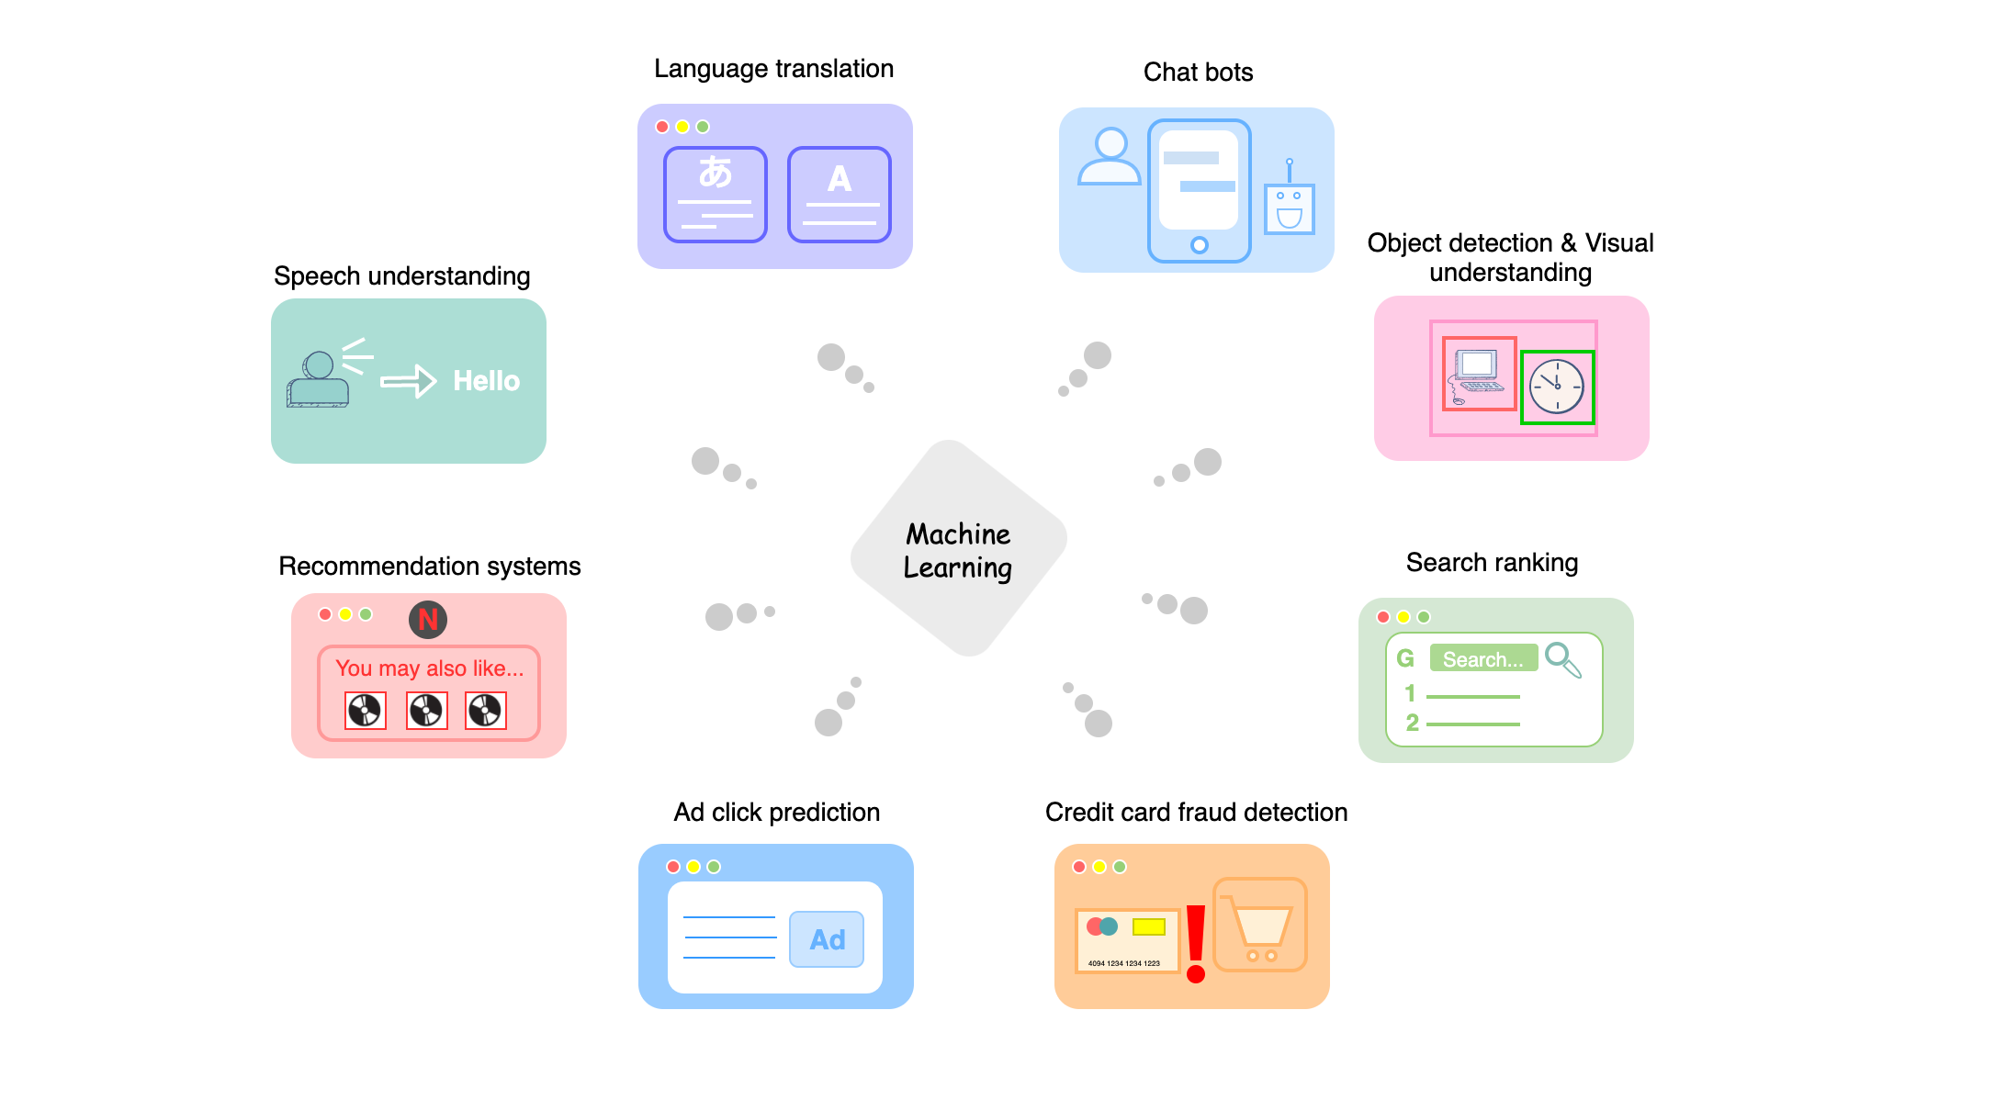
Task: Click the search ranking magnifier icon
Action: coord(1561,660)
